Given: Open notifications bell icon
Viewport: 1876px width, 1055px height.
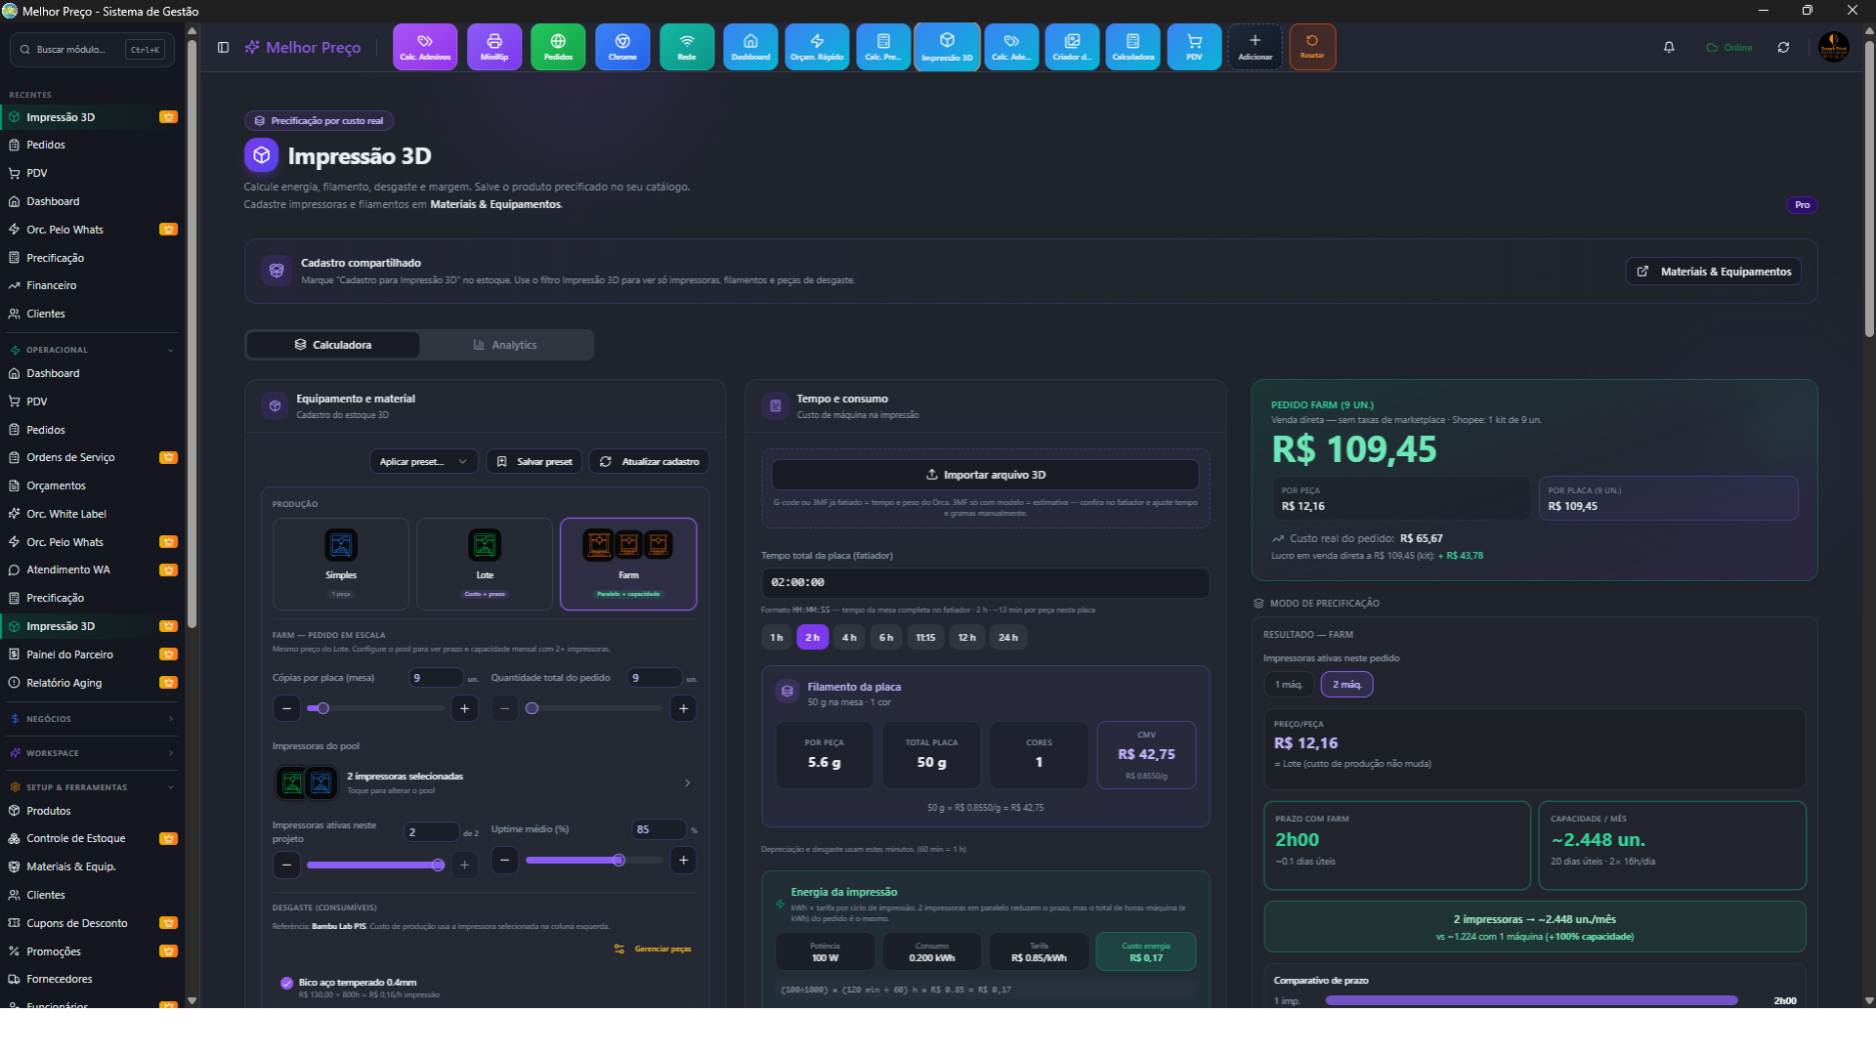Looking at the screenshot, I should [1669, 47].
